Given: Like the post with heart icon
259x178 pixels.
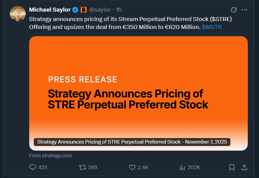Looking at the screenshot, I should coord(132,167).
